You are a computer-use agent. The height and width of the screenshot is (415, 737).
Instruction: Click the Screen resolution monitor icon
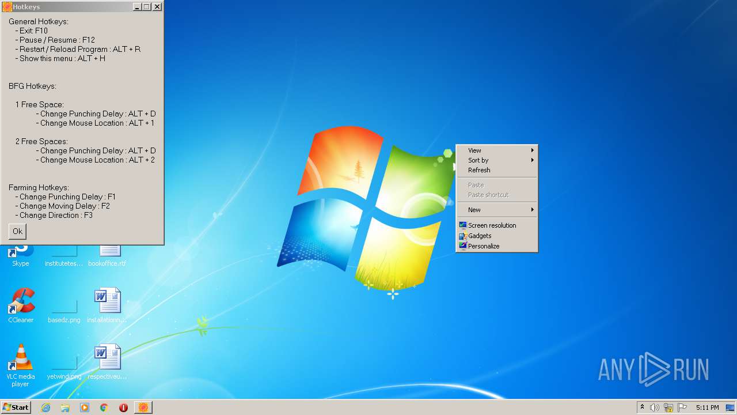[462, 225]
